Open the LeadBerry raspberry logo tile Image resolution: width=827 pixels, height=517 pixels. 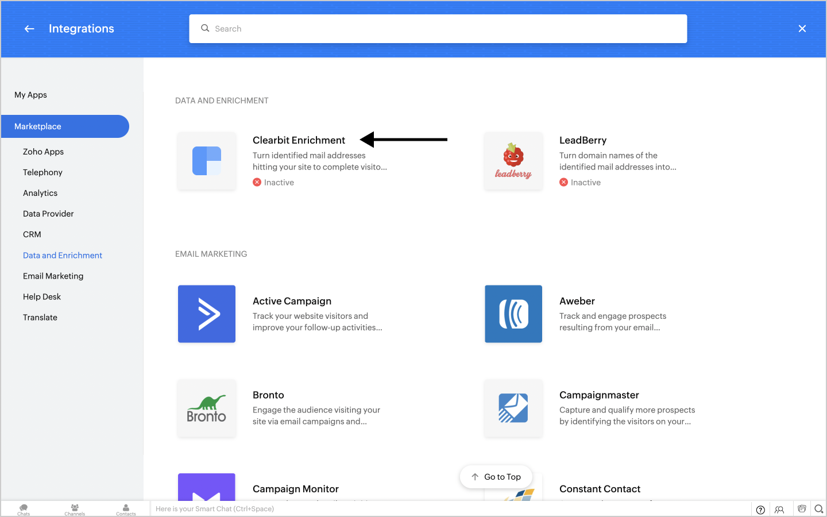513,161
